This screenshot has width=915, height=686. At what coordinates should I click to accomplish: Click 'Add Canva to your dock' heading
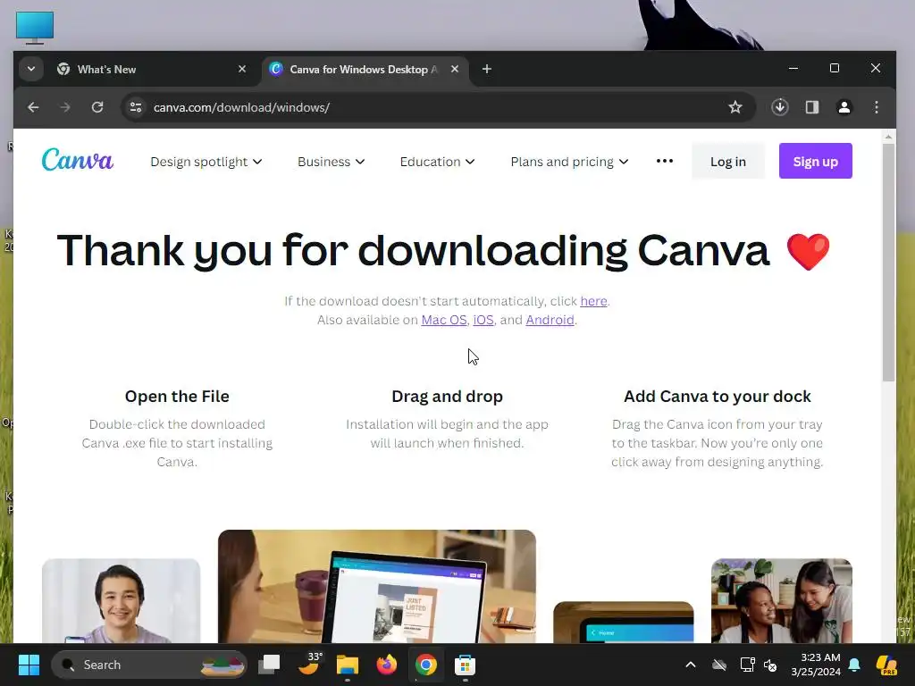pyautogui.click(x=718, y=396)
